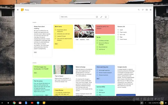Check BBQ Sauce in Summer BBQ

(97, 92)
